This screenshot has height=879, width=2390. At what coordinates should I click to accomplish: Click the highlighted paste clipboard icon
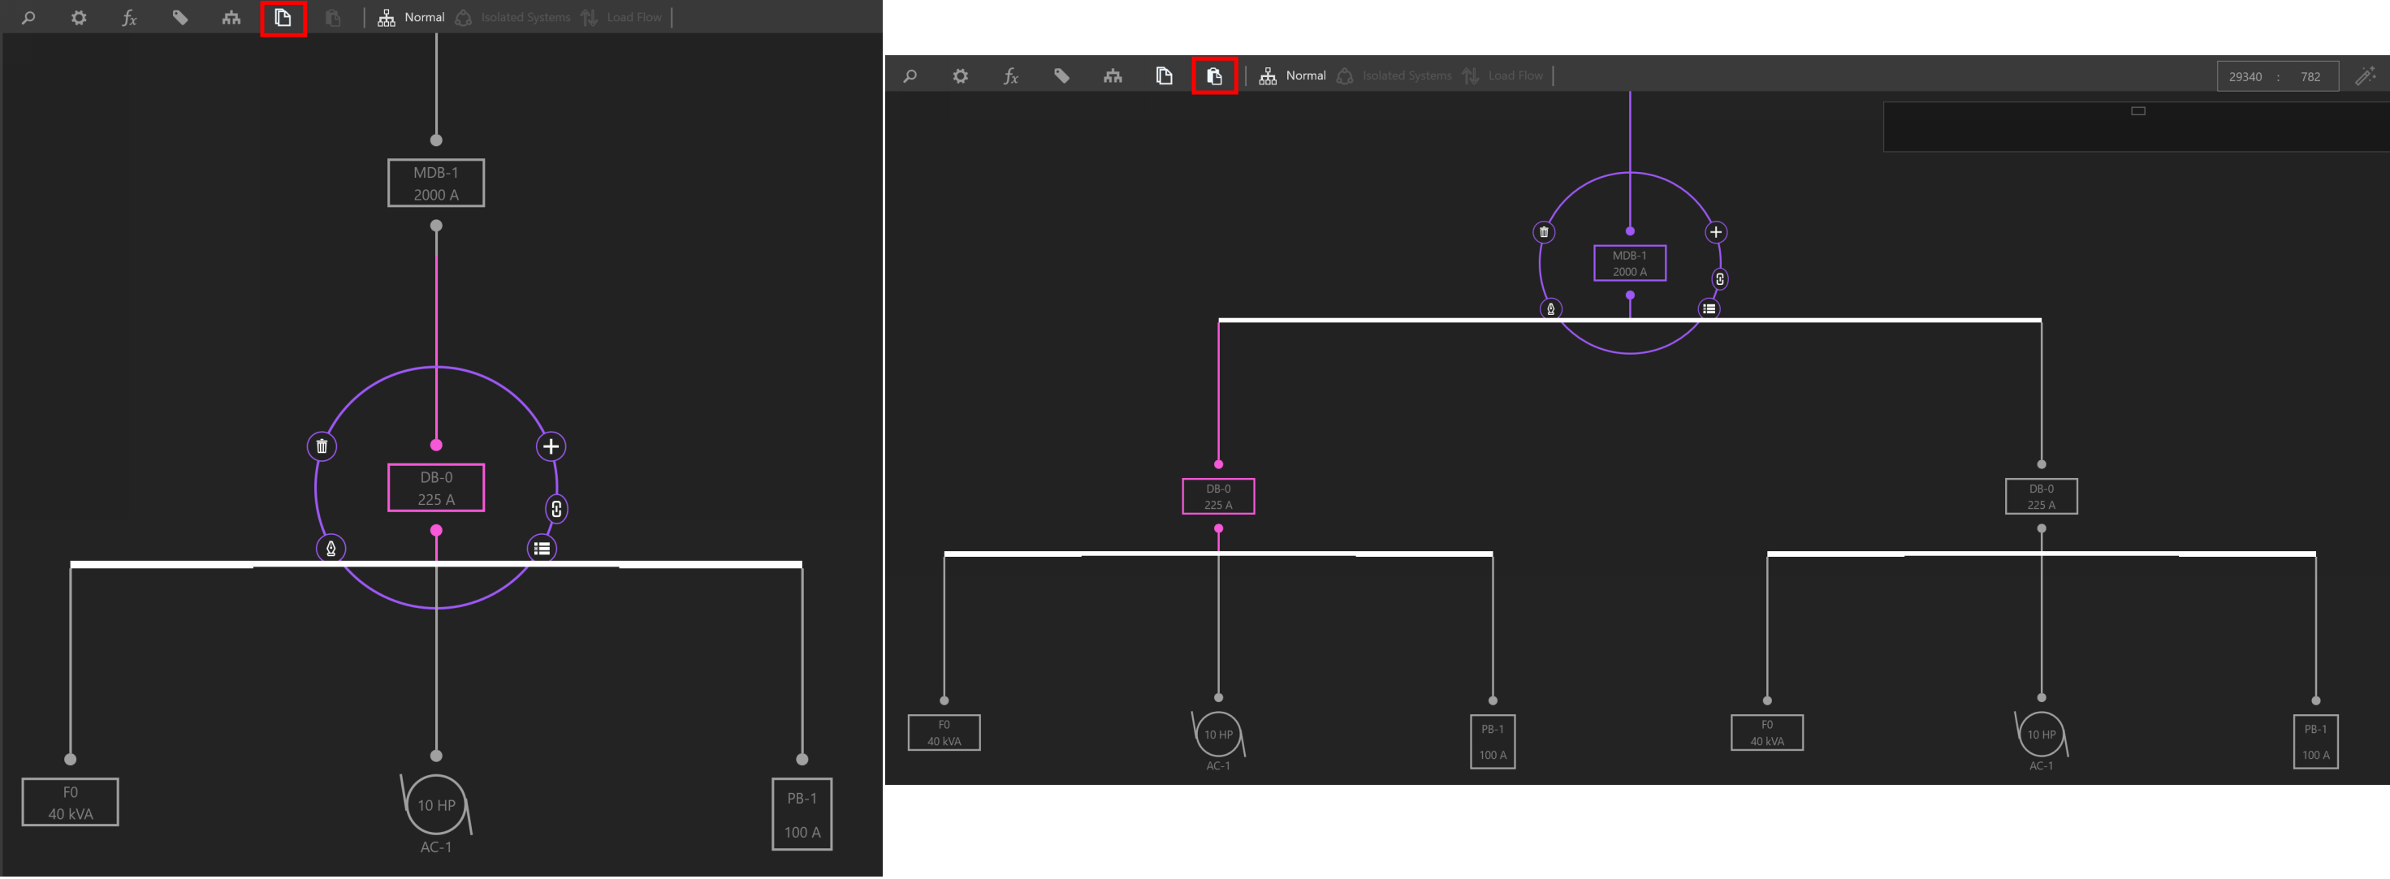pos(1214,75)
